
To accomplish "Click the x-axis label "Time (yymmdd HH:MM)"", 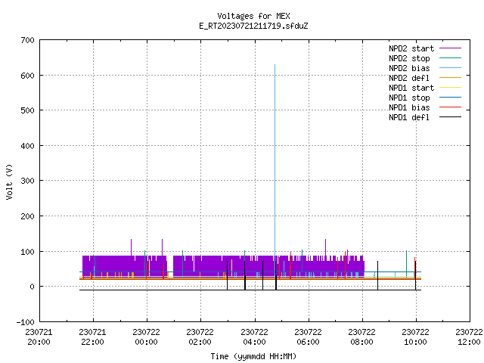I will (x=253, y=356).
